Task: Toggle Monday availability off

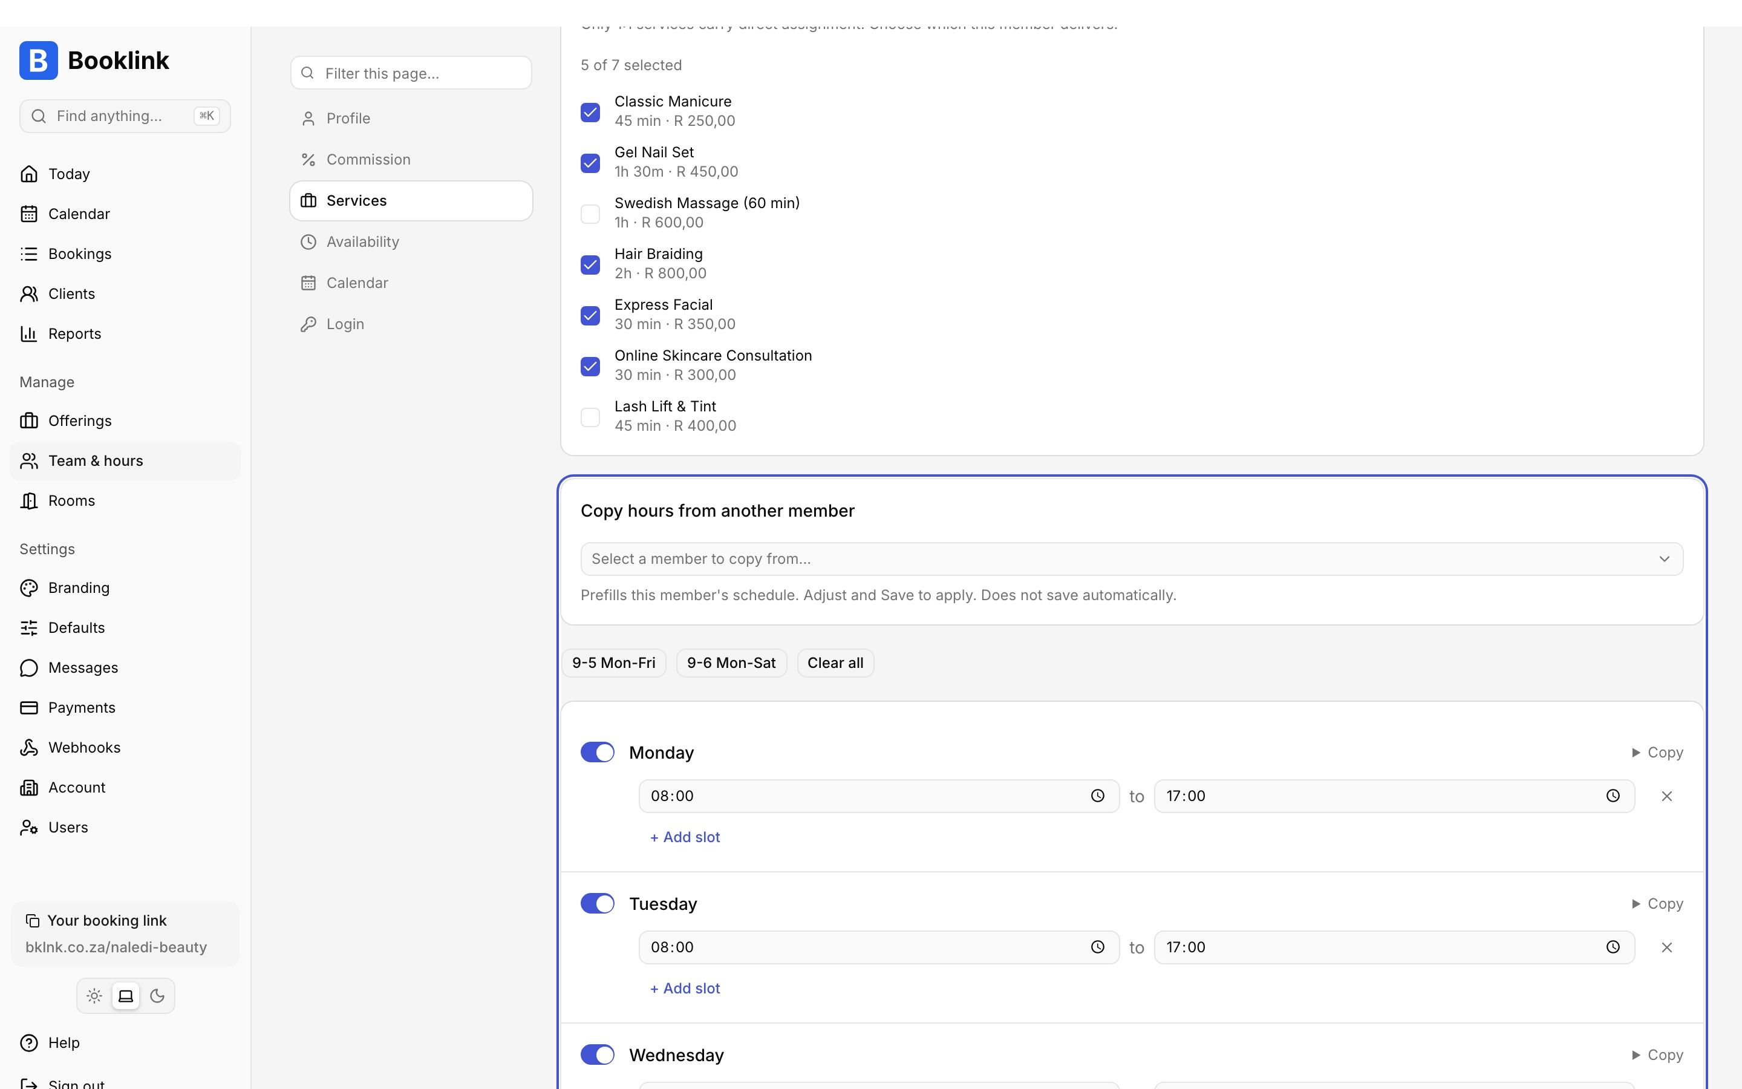Action: 598,752
